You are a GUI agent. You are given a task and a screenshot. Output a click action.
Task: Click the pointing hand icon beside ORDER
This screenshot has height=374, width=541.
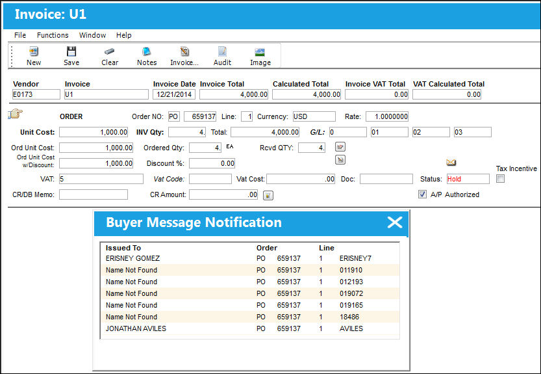pos(15,113)
